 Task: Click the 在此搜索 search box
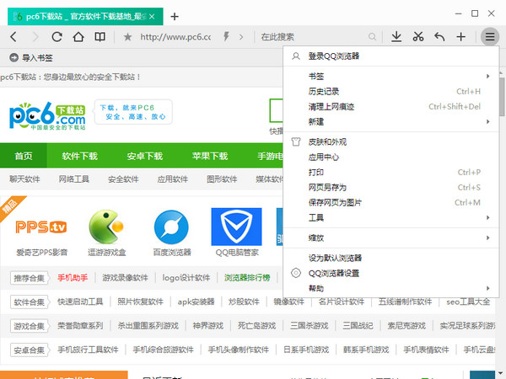[x=313, y=37]
